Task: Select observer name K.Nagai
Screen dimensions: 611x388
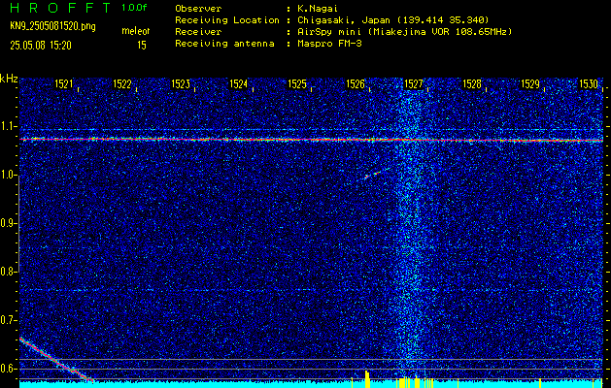Action: coord(318,8)
